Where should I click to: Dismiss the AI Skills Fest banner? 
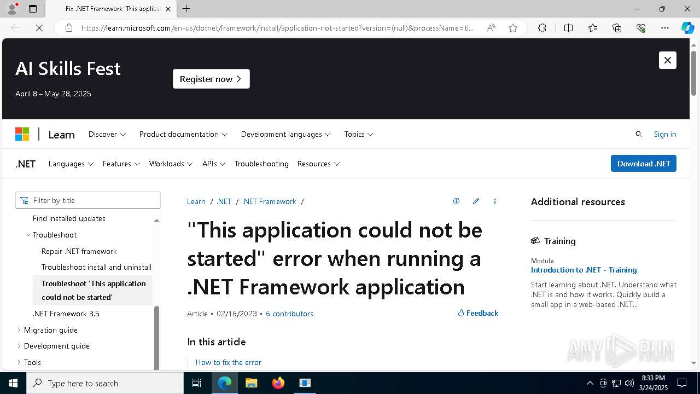[x=667, y=60]
